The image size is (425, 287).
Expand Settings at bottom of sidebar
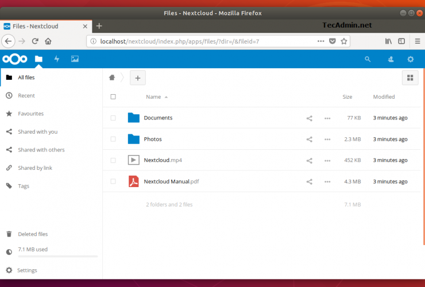[27, 270]
